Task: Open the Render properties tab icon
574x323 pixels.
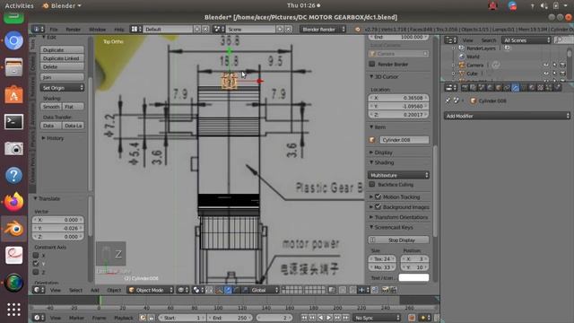Action: click(465, 88)
